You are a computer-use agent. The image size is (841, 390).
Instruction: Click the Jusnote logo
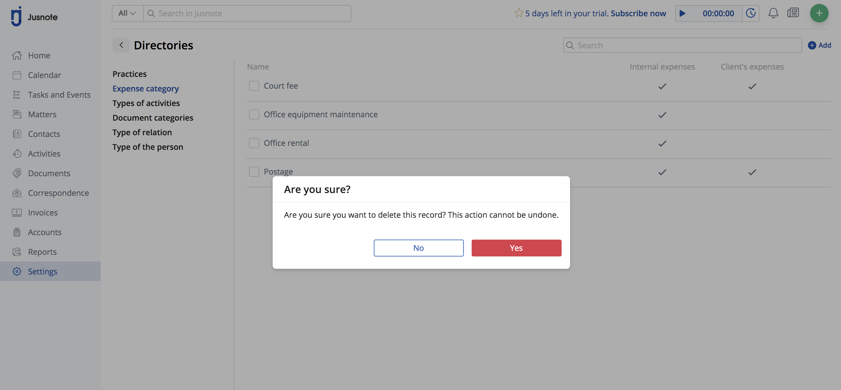(x=34, y=16)
